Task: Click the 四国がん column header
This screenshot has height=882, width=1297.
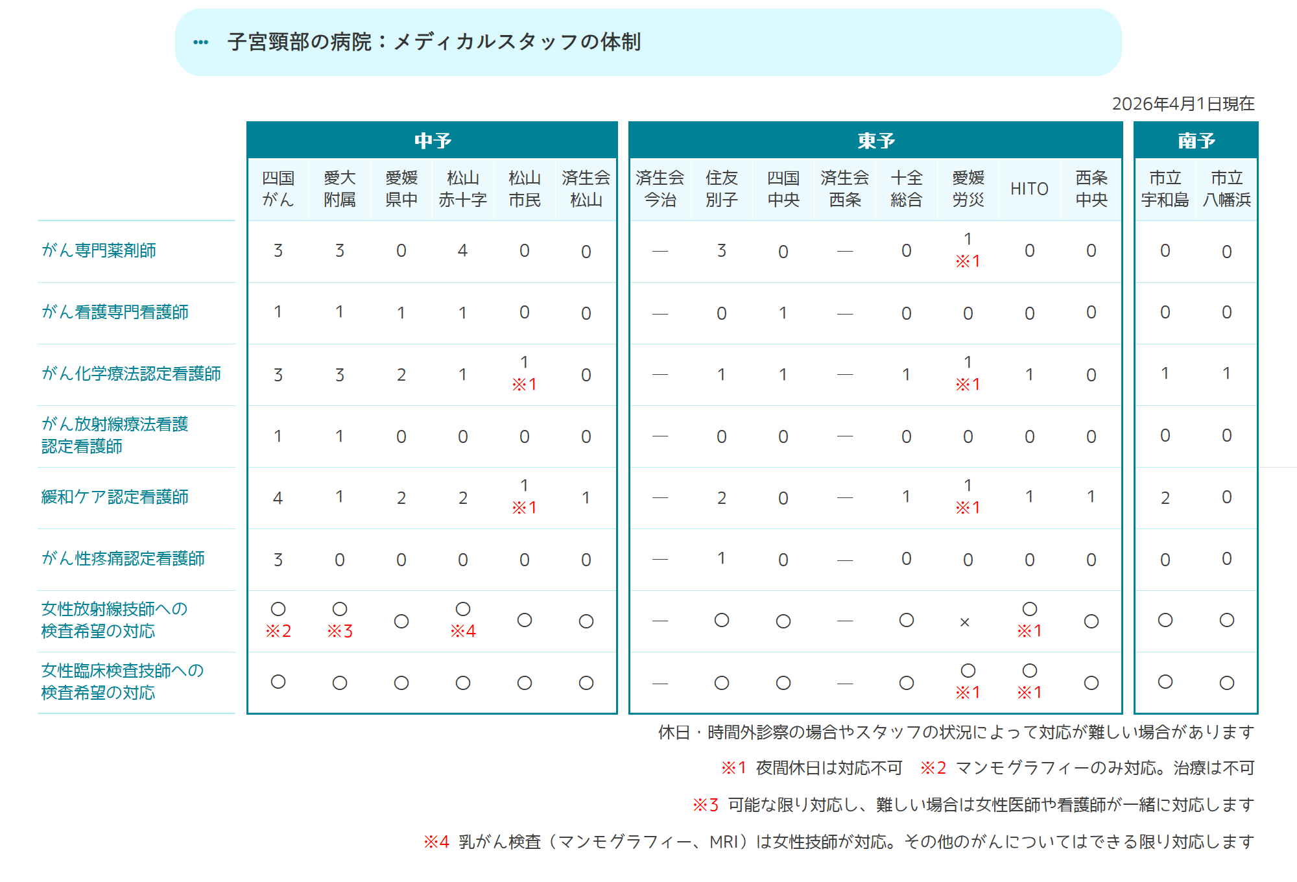Action: tap(278, 189)
